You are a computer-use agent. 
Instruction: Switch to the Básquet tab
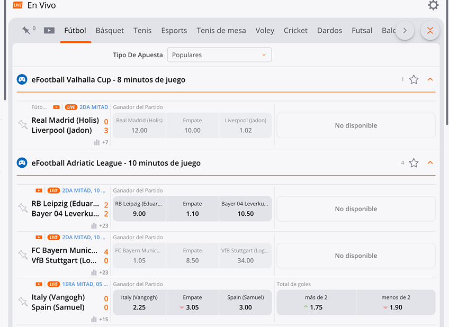(110, 31)
